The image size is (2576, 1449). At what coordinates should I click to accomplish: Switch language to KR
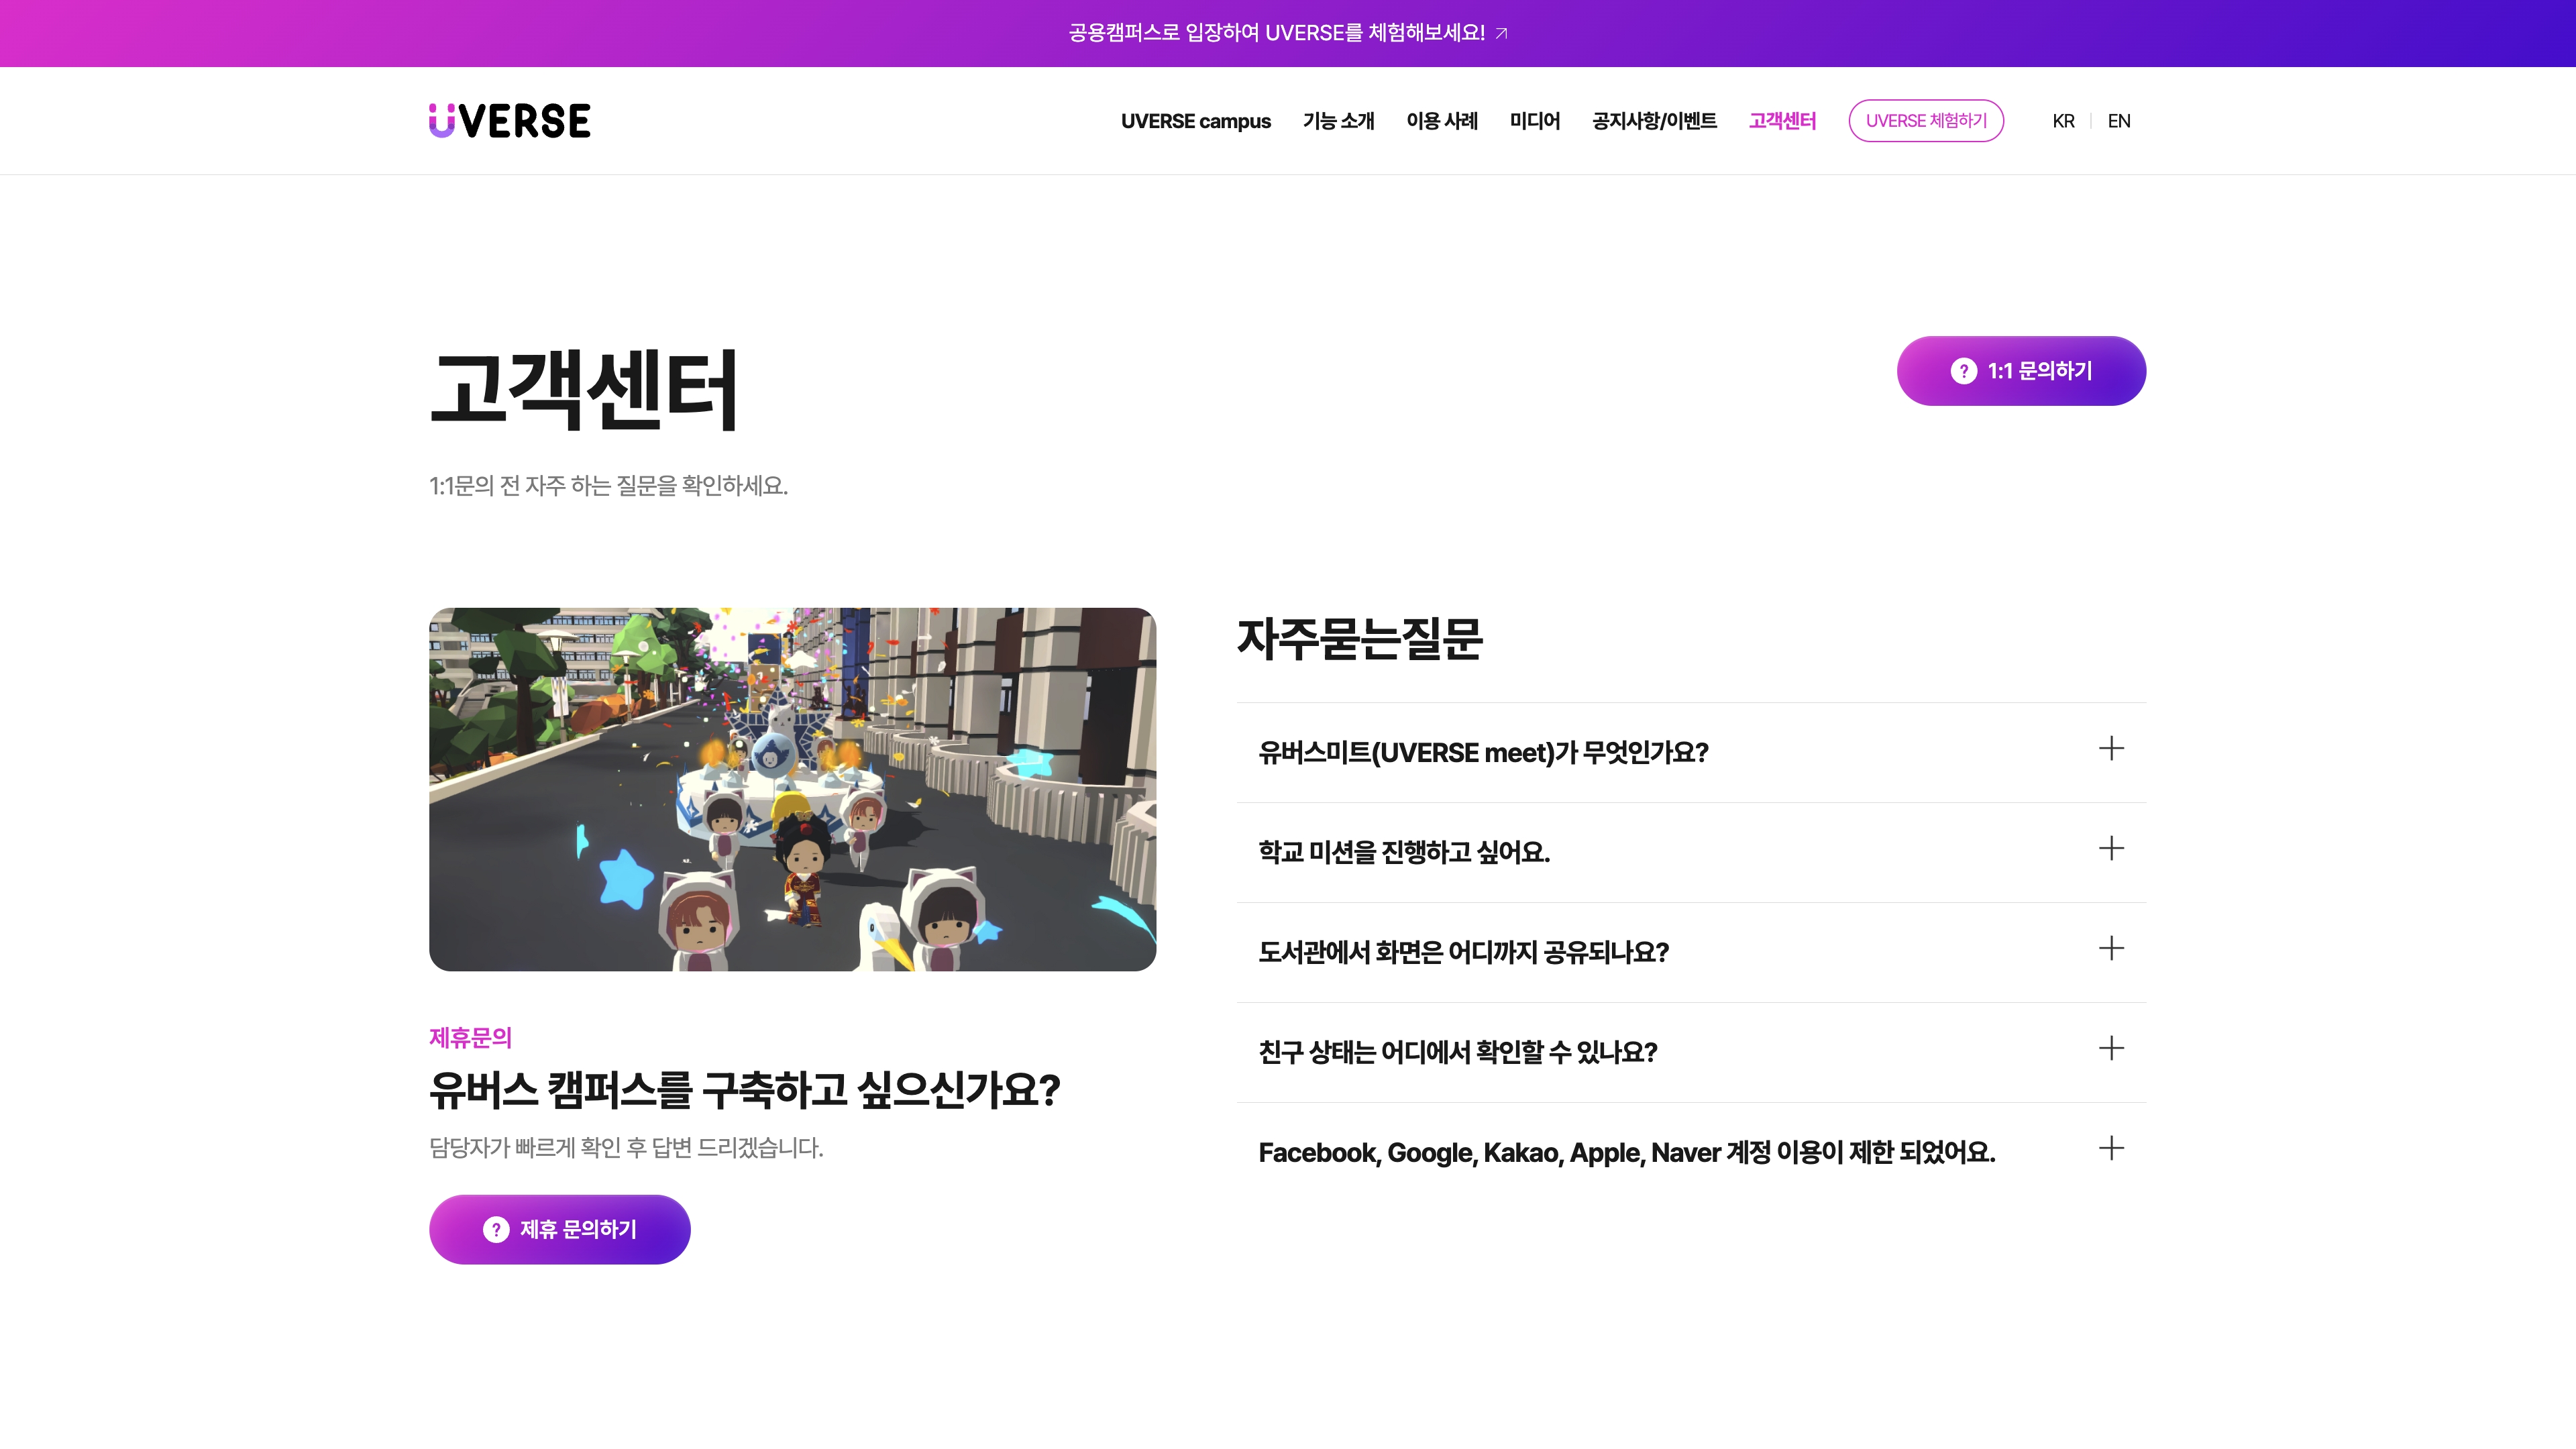pyautogui.click(x=2063, y=121)
